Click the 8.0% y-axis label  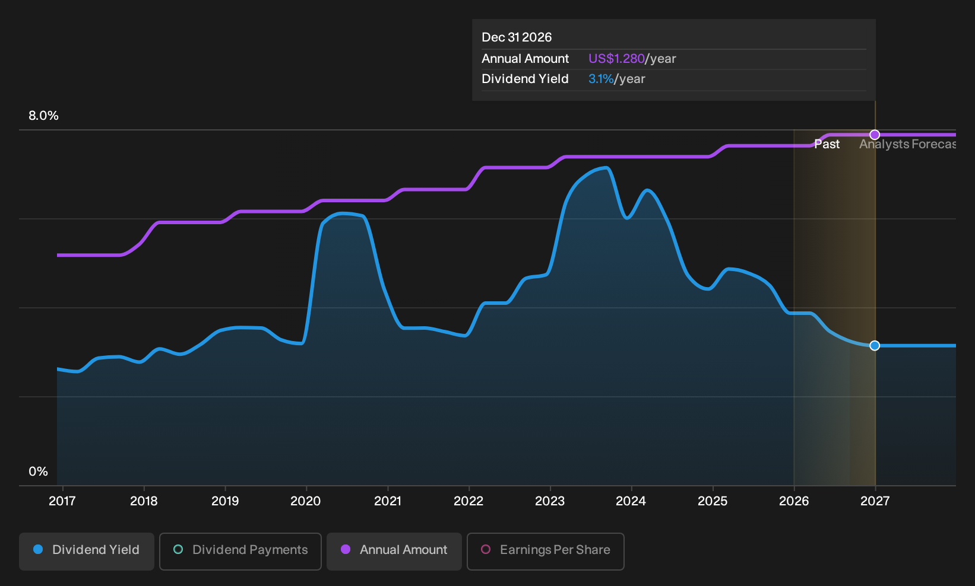44,116
